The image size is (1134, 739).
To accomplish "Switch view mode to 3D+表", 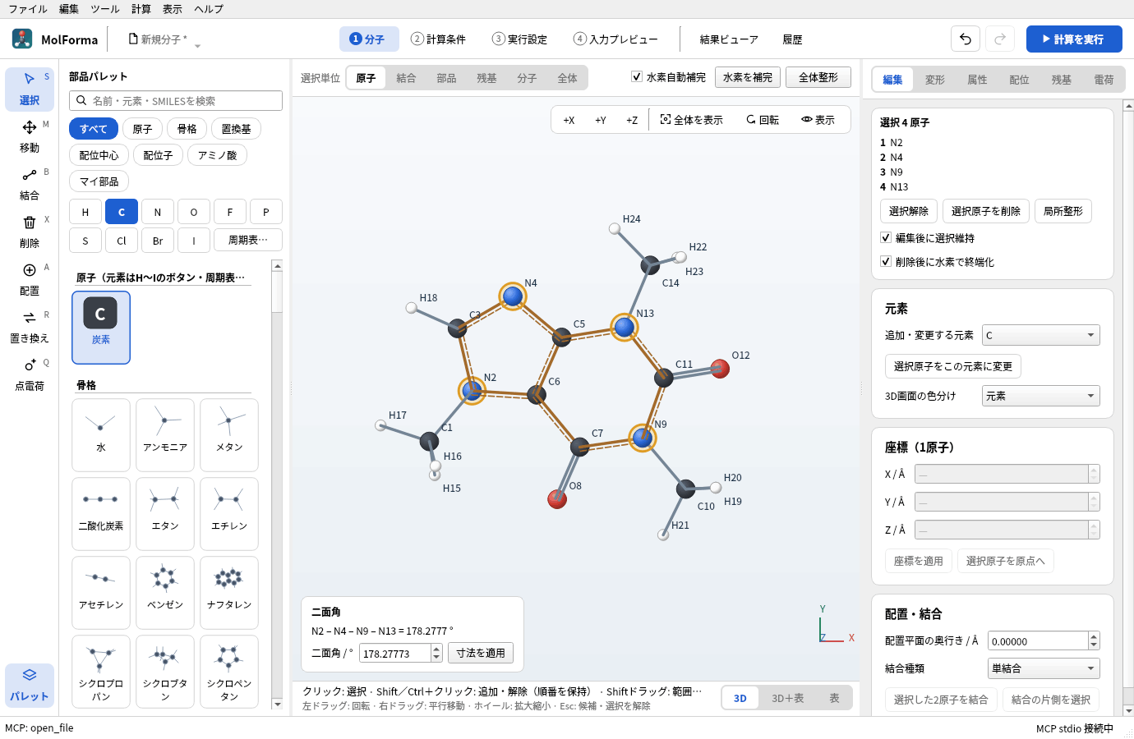I will click(787, 698).
